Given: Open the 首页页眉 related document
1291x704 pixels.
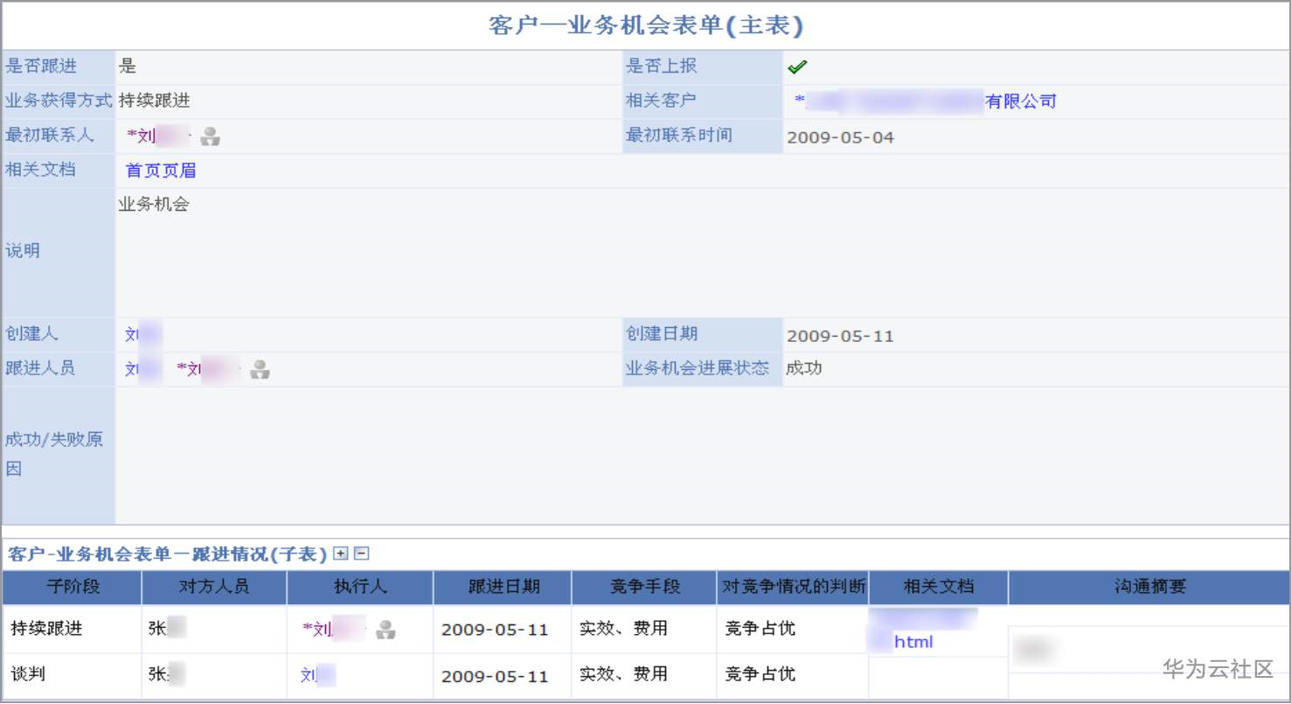Looking at the screenshot, I should [161, 171].
